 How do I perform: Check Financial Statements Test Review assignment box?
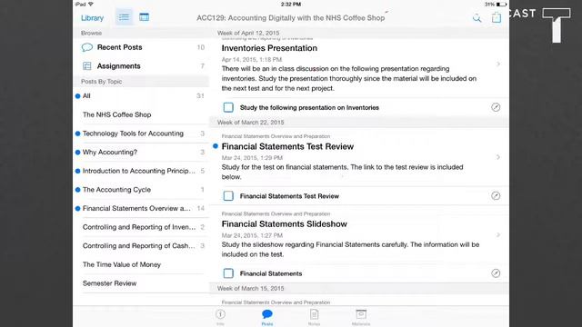228,196
